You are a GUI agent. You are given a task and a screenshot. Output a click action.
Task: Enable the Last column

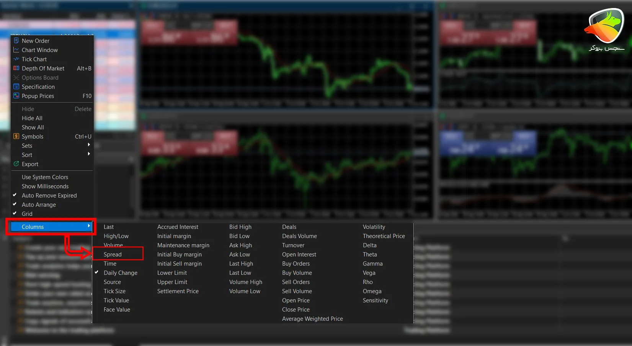pyautogui.click(x=109, y=227)
